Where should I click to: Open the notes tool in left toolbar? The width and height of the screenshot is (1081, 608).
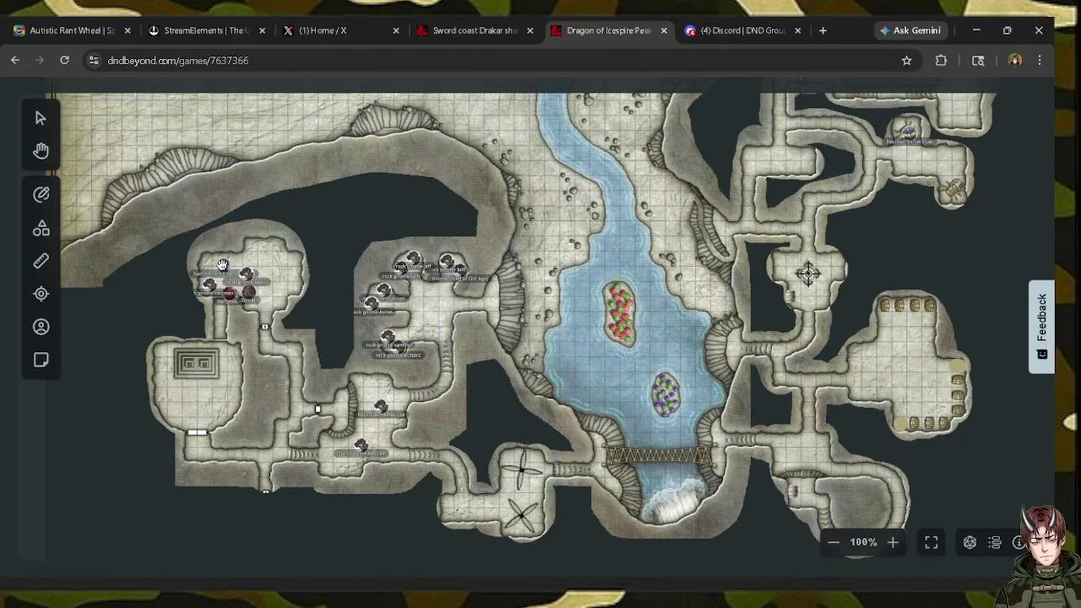41,361
